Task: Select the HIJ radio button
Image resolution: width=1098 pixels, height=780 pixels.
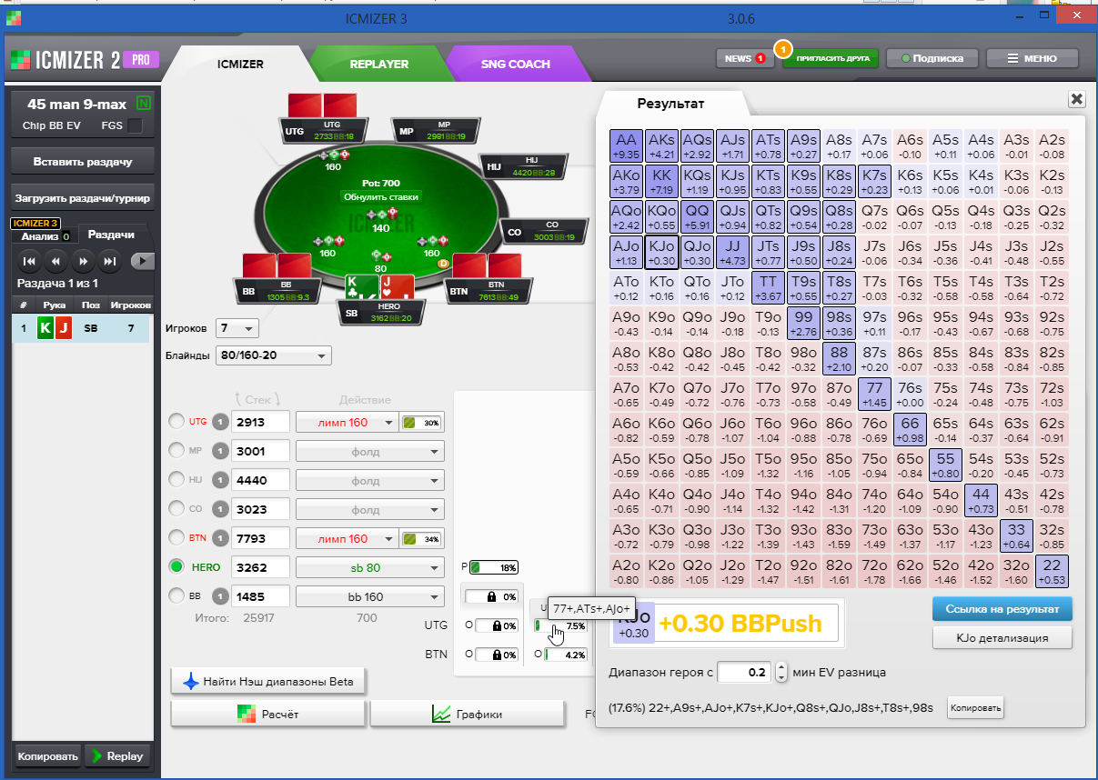Action: (176, 480)
